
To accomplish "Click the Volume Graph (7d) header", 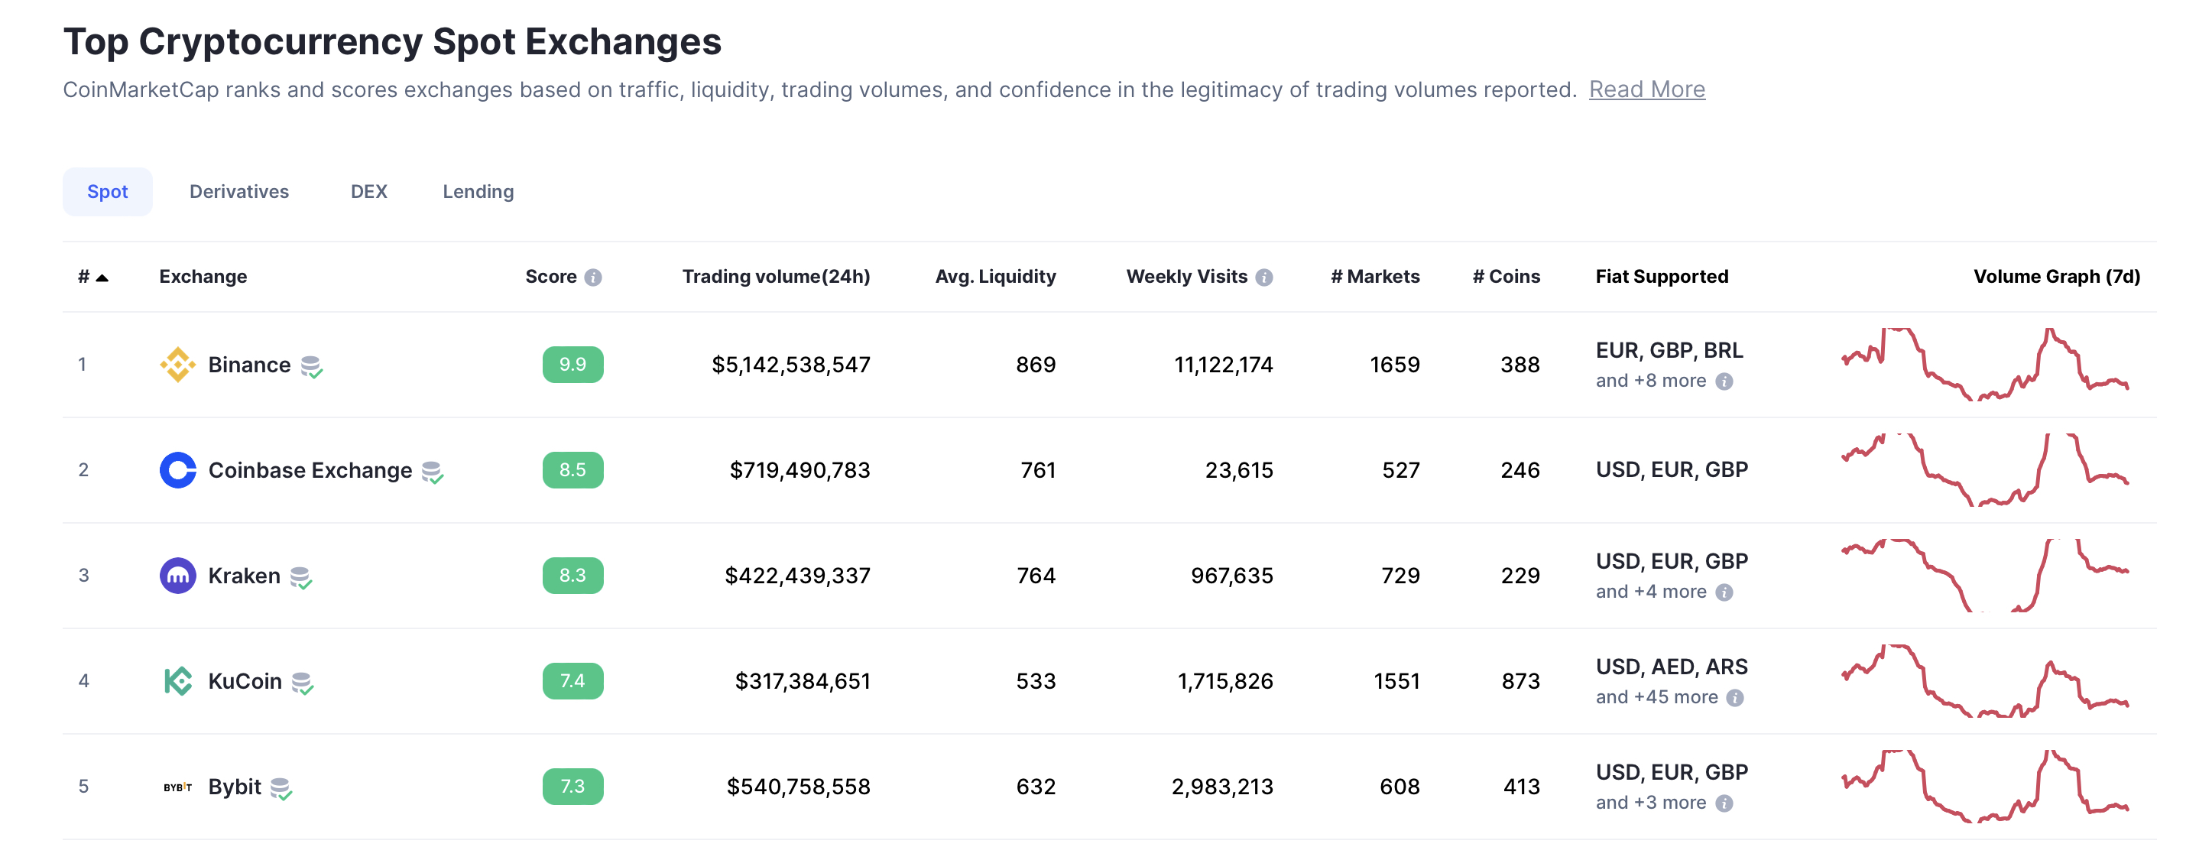I will point(2057,277).
